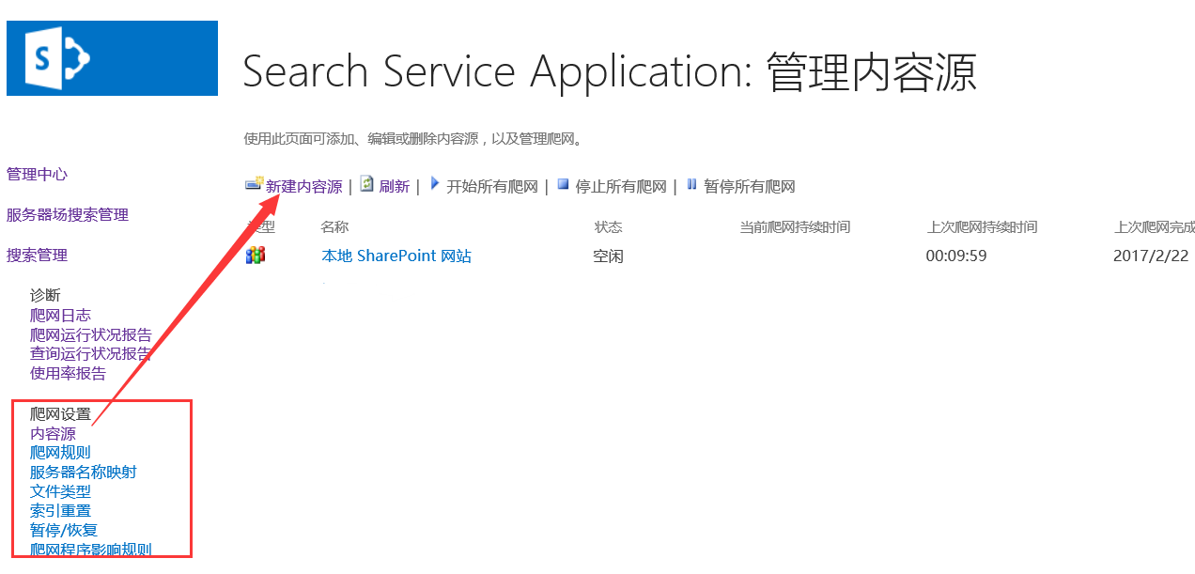
Task: Click 停止所有爬网 to stop crawls
Action: point(621,186)
